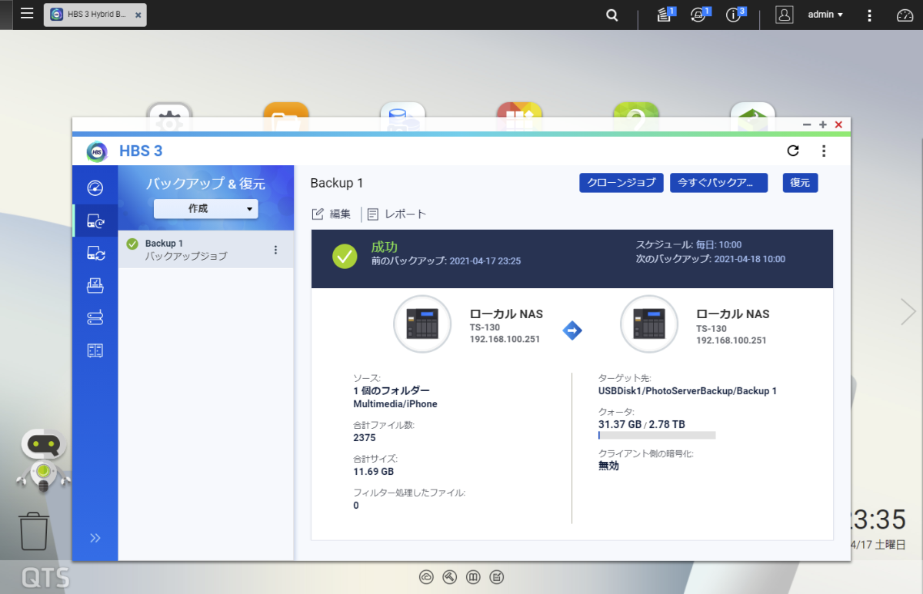This screenshot has width=923, height=594.
Task: Open the Sync sidebar icon
Action: pyautogui.click(x=95, y=252)
